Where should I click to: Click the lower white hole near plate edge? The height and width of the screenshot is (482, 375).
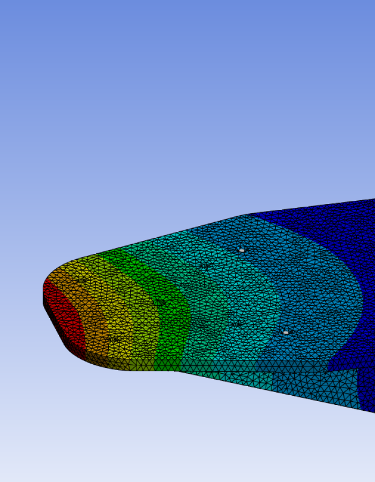[x=286, y=333]
